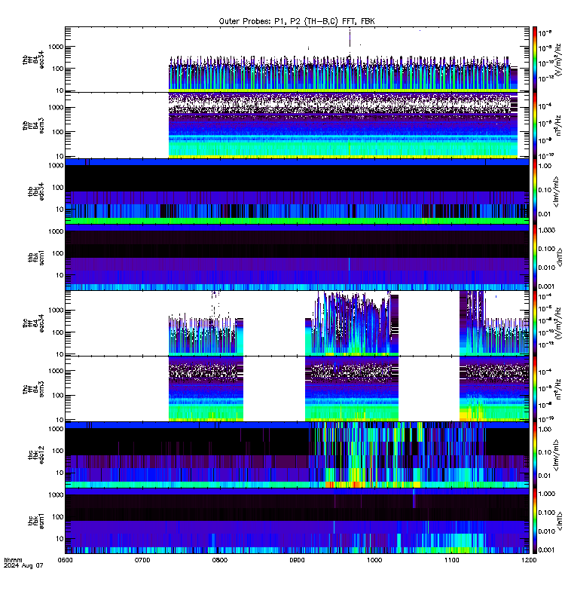Click the 0.100 tick on thc scm1 color bar

pyautogui.click(x=547, y=513)
